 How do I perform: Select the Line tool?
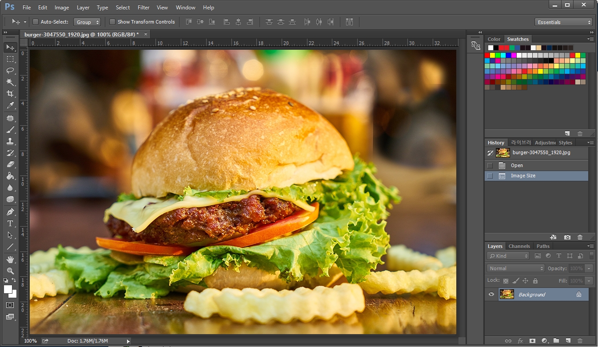[10, 247]
